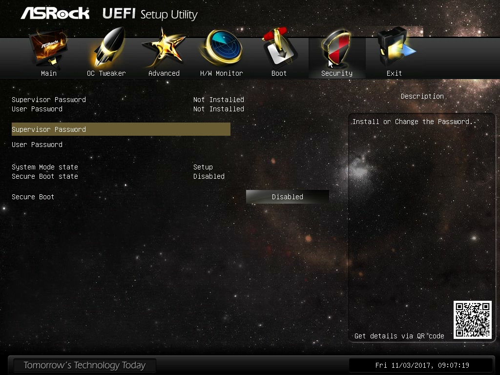Click the System Mode state label
The height and width of the screenshot is (375, 500).
click(x=44, y=167)
